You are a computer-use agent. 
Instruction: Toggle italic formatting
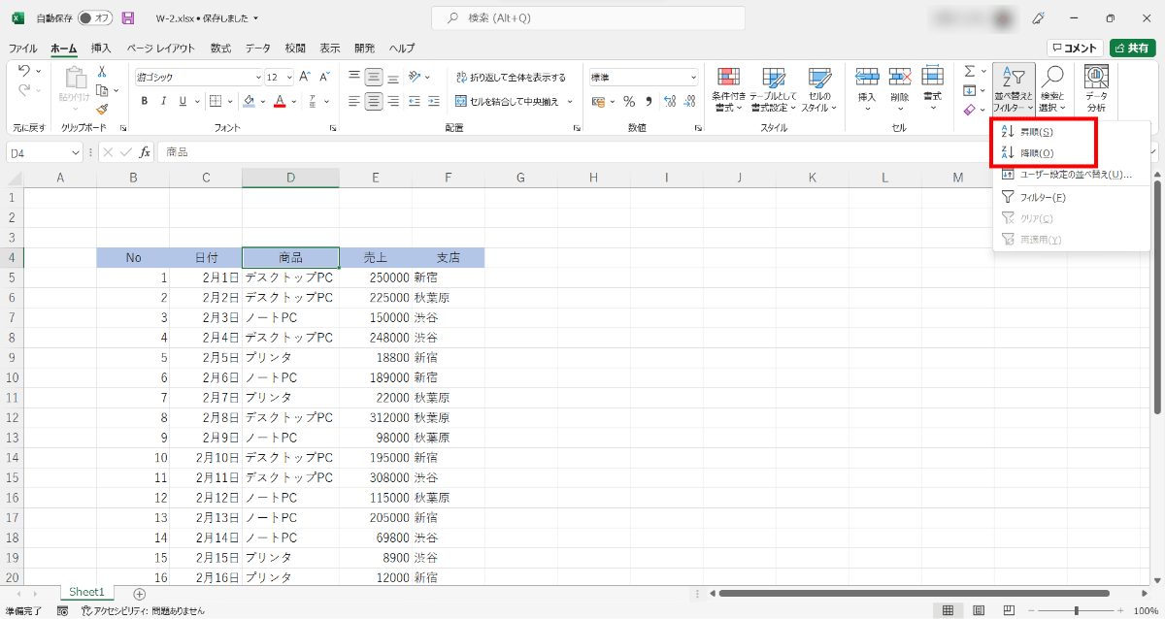click(163, 101)
